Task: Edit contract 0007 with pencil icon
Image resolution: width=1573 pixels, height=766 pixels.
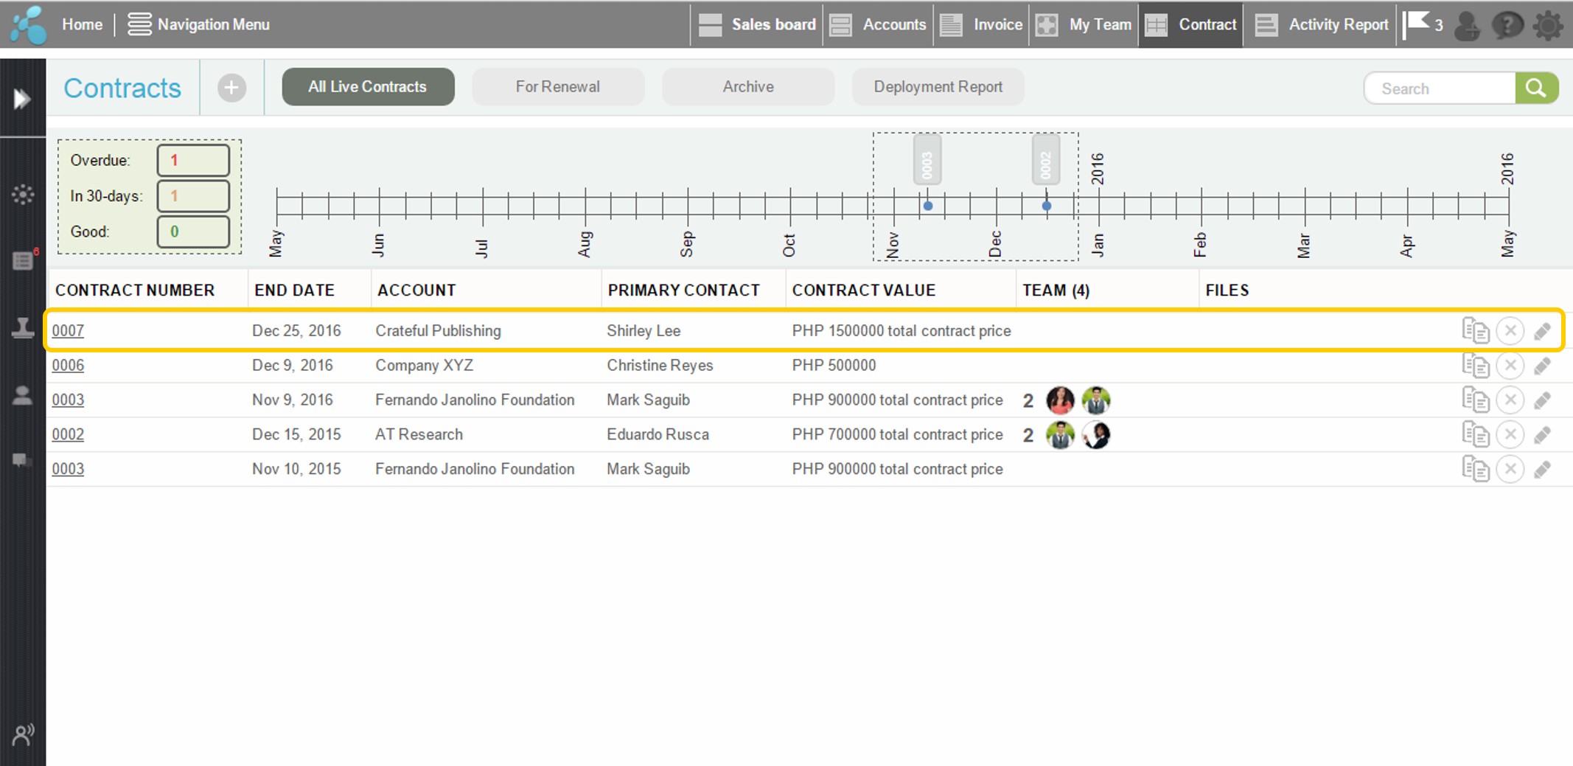Action: coord(1542,331)
